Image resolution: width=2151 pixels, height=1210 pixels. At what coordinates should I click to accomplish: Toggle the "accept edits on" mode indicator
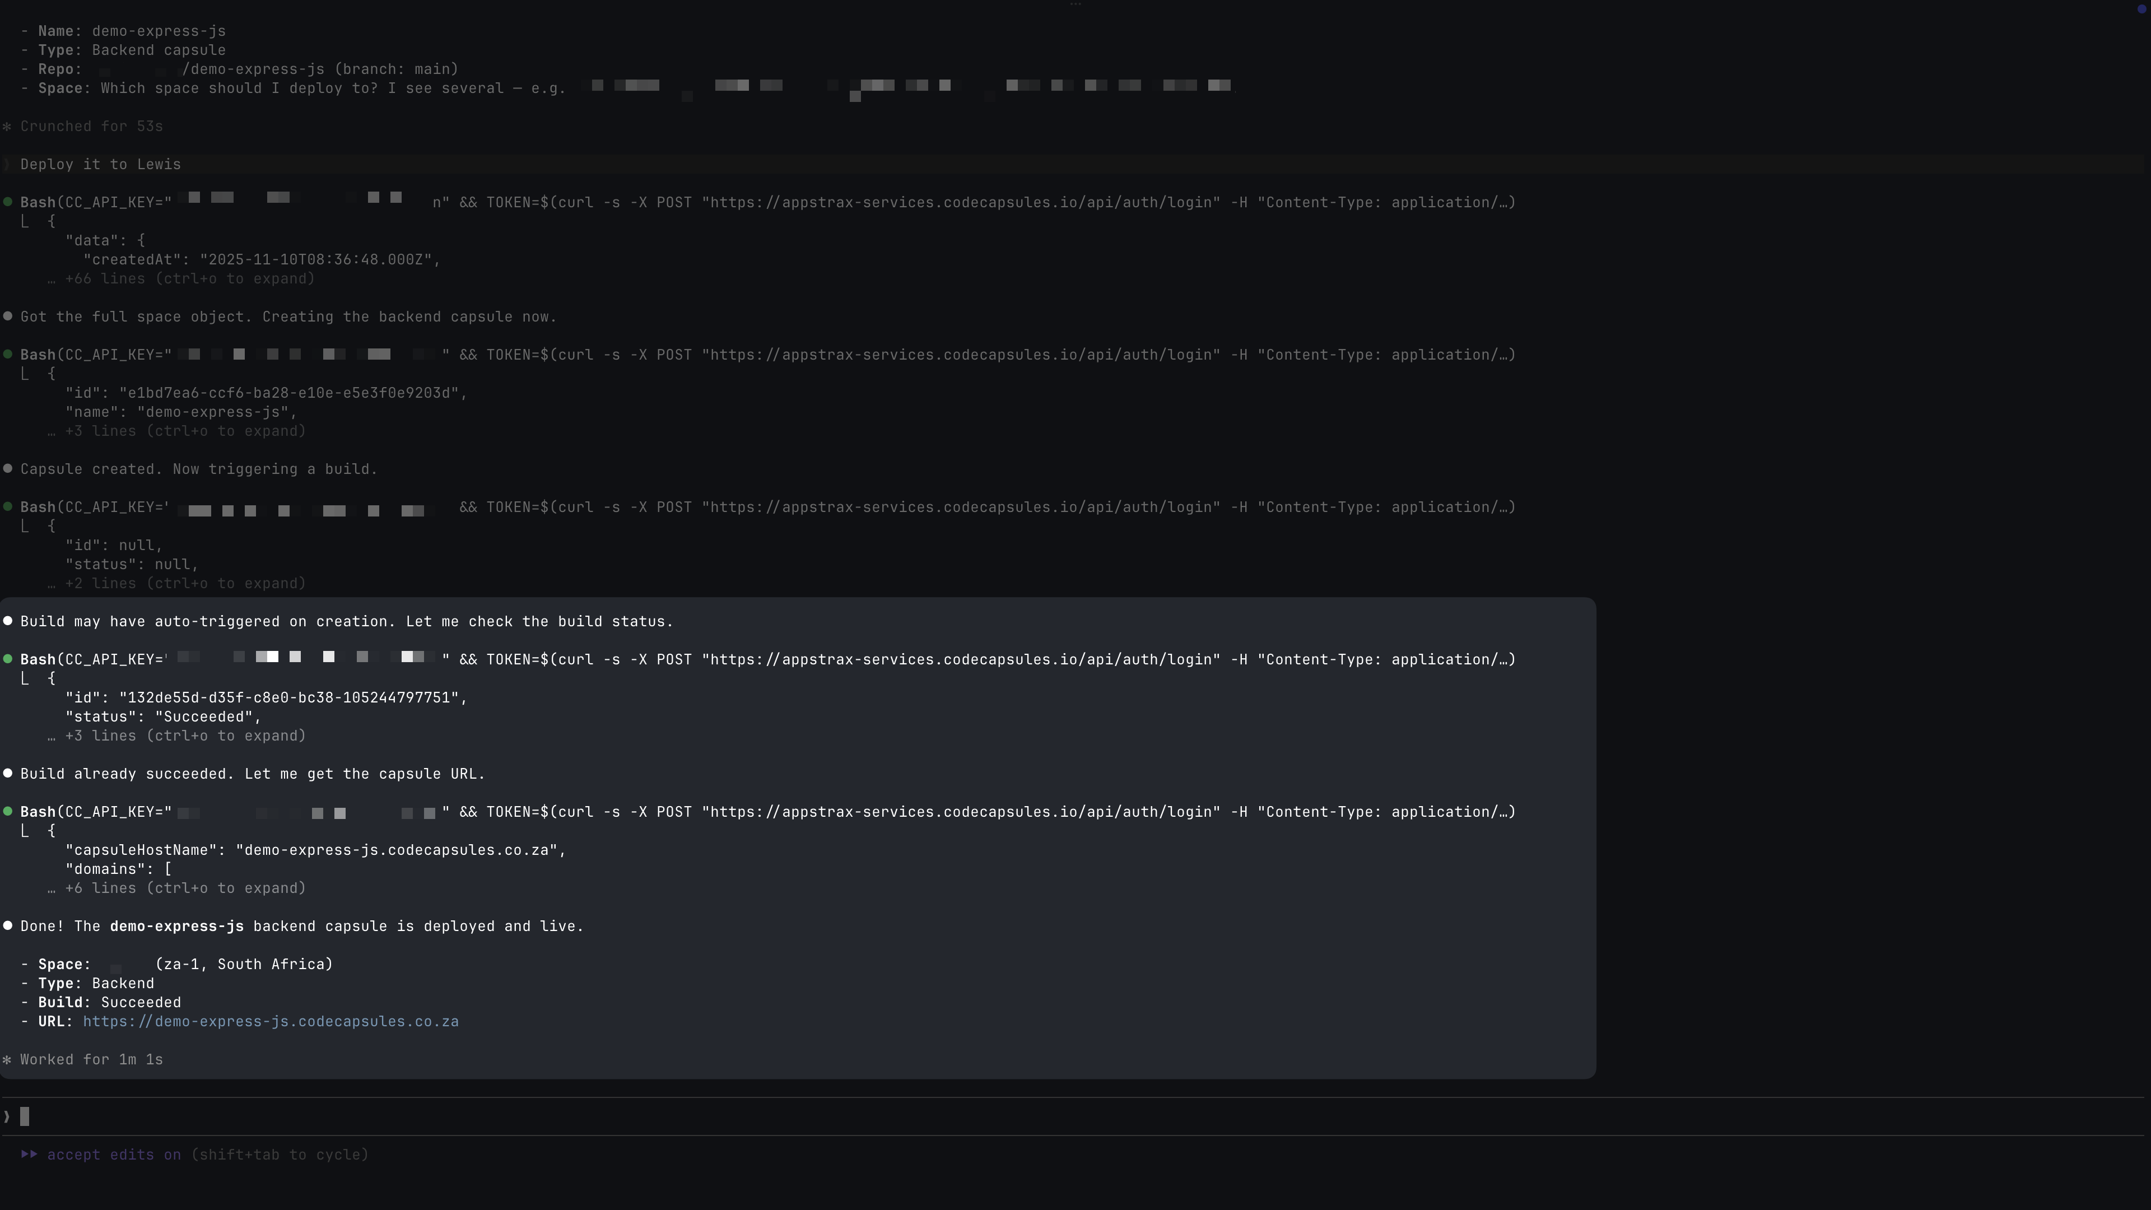[114, 1155]
